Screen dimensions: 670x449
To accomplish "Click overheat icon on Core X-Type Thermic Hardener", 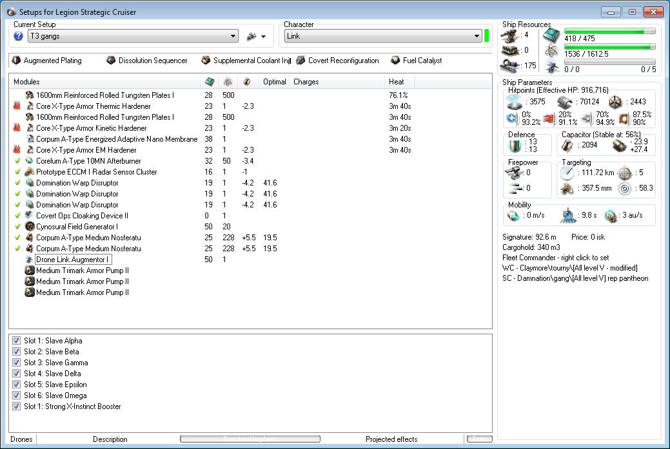I will [17, 106].
